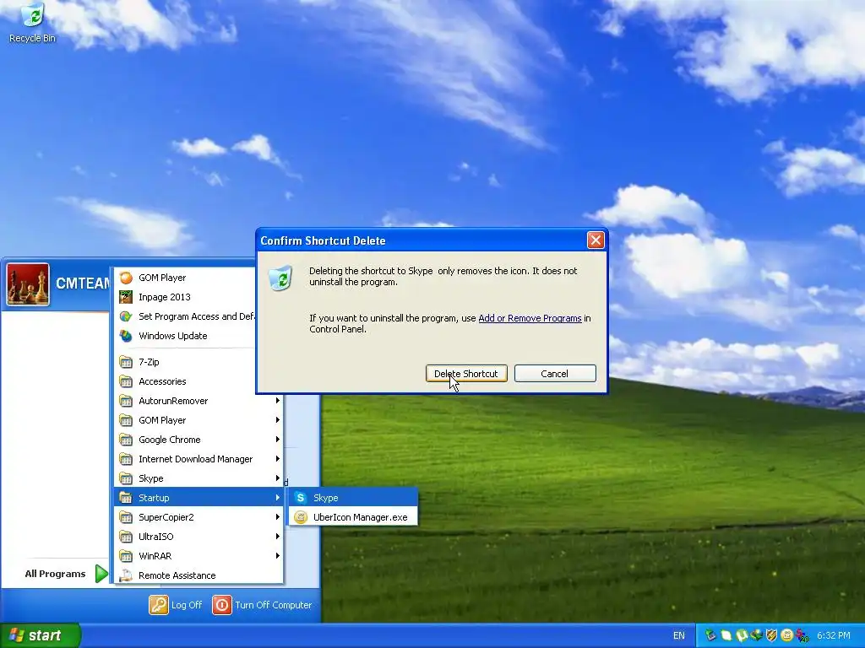The image size is (865, 648).
Task: Click the yellow smiley tray icon
Action: click(x=786, y=635)
